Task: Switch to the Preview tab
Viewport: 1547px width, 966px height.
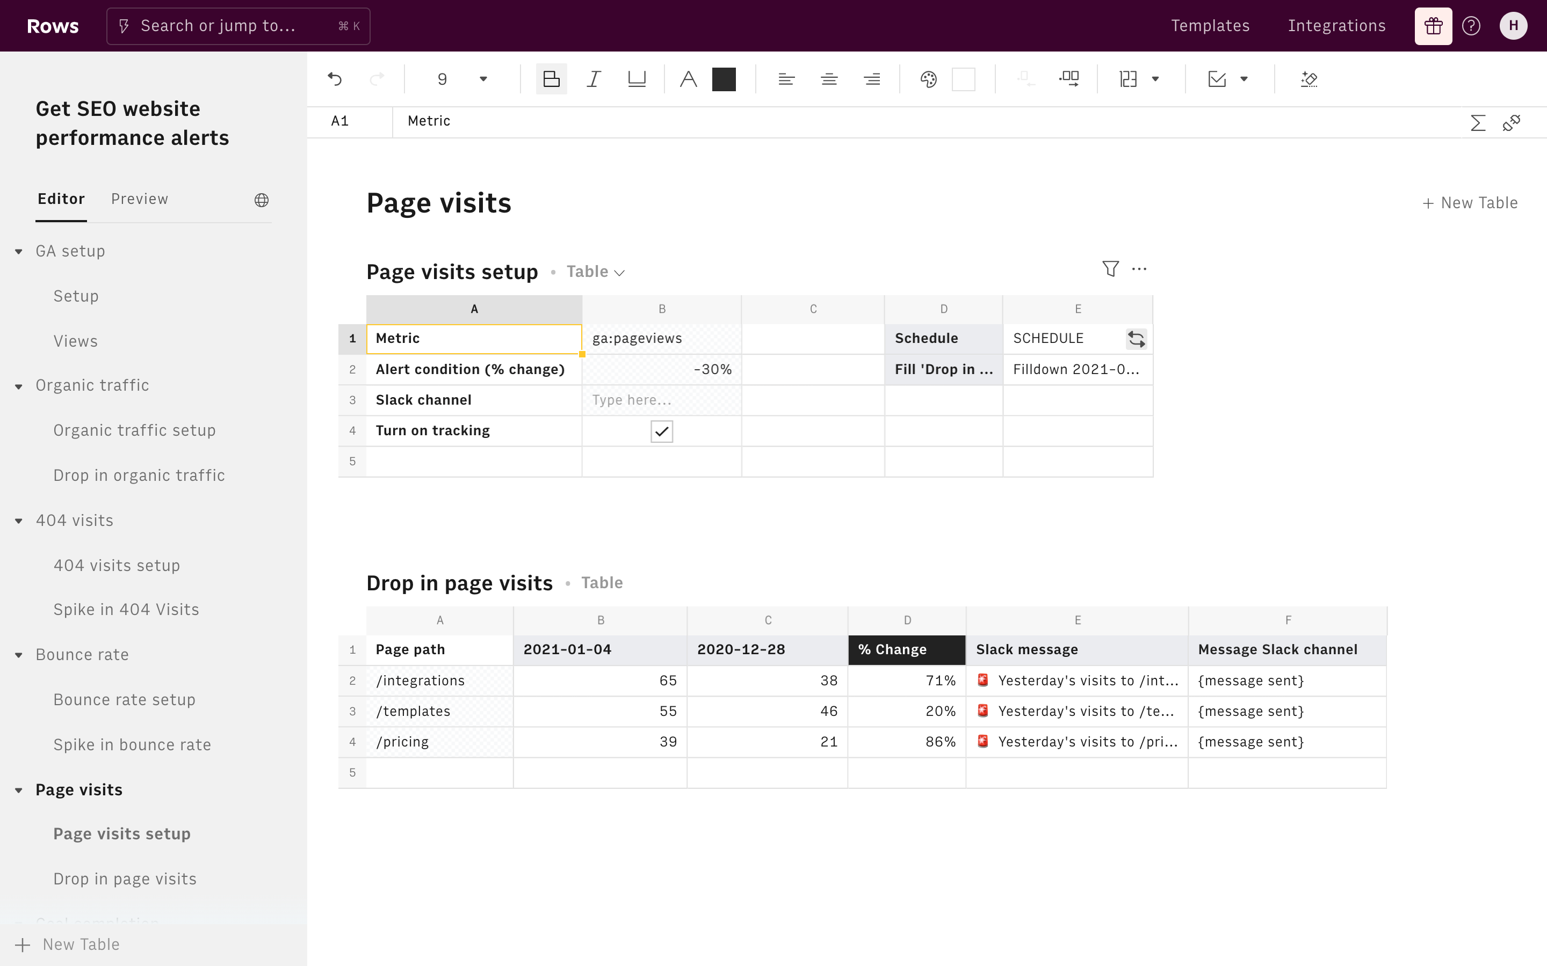Action: click(139, 199)
